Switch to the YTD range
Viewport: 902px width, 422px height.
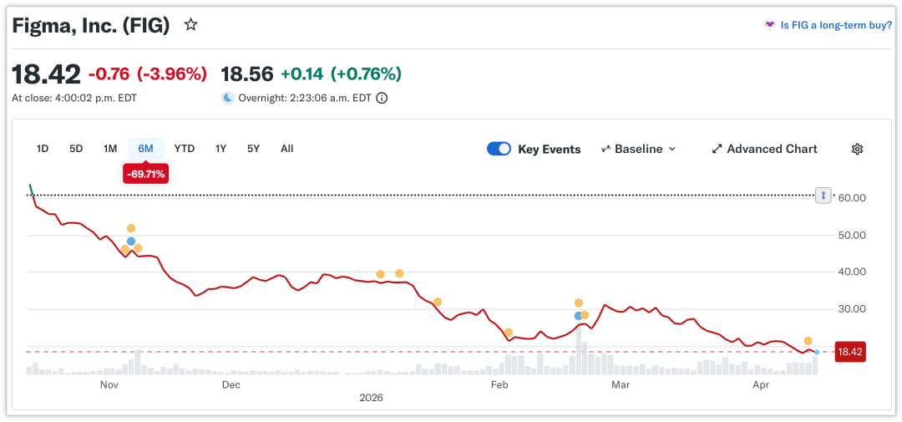(x=185, y=149)
